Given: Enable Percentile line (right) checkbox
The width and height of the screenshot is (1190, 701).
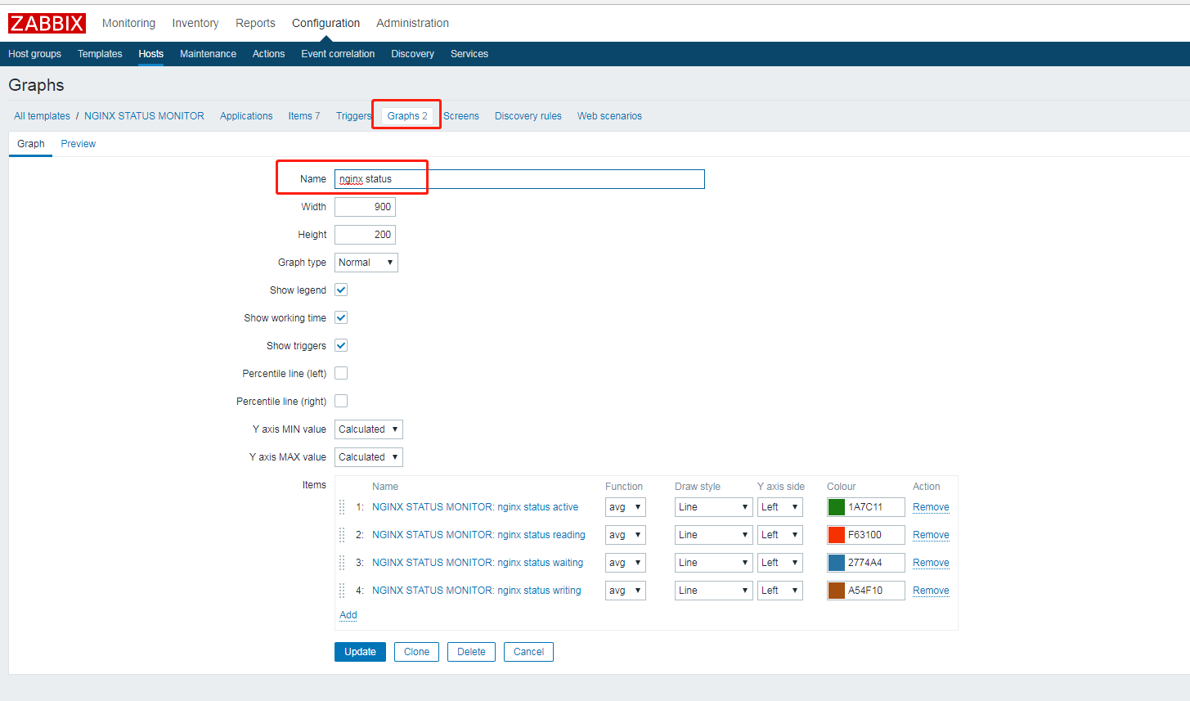Looking at the screenshot, I should (x=341, y=401).
